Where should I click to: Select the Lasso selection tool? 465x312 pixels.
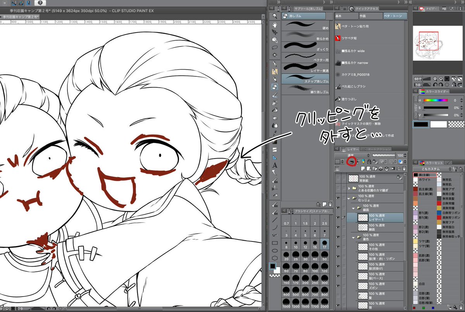click(x=275, y=47)
